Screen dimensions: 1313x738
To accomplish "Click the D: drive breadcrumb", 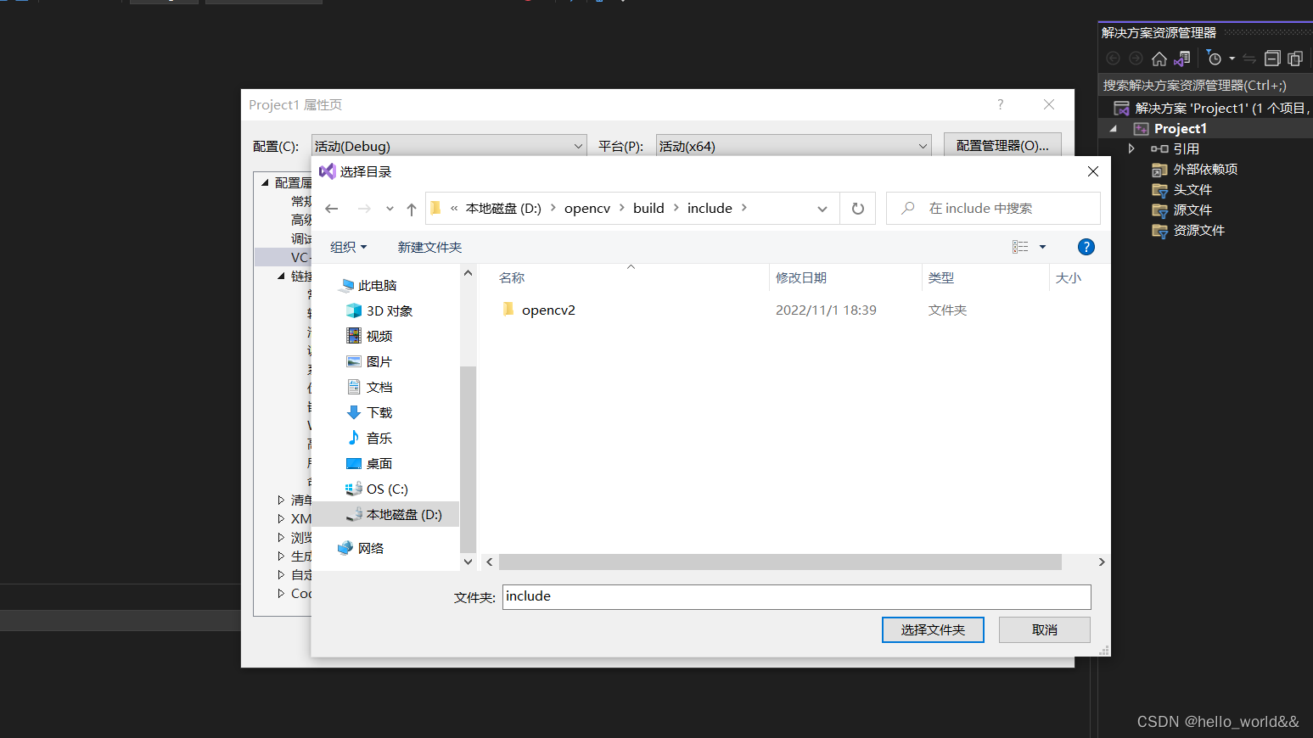I will click(503, 209).
